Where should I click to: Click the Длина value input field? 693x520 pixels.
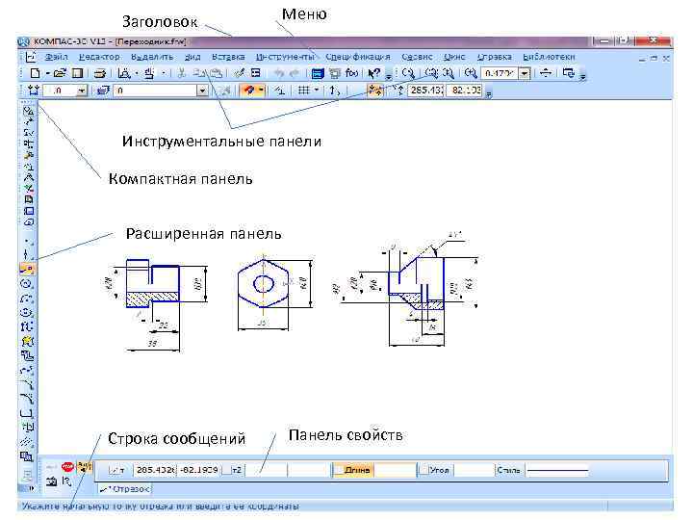tap(395, 470)
